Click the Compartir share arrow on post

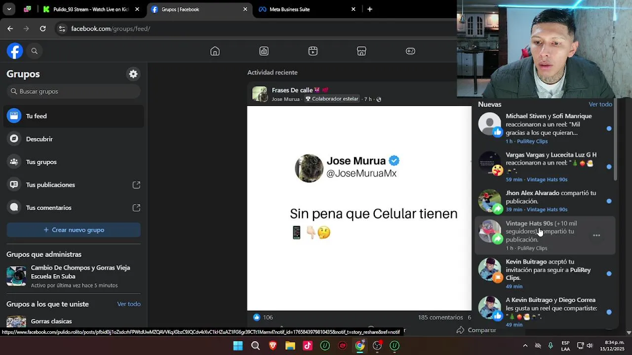point(460,330)
